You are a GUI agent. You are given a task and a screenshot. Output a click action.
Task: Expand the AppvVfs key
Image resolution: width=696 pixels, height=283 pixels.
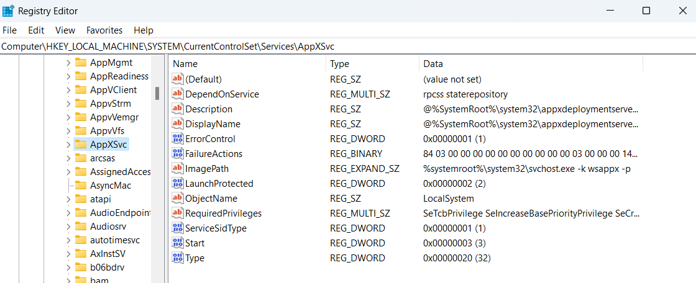coord(68,131)
